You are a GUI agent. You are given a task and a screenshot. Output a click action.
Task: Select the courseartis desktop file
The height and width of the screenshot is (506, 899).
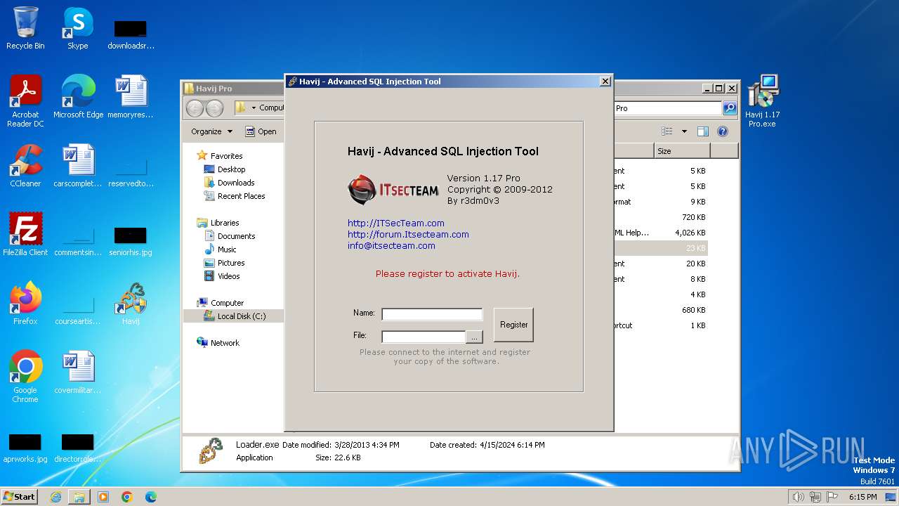point(78,310)
